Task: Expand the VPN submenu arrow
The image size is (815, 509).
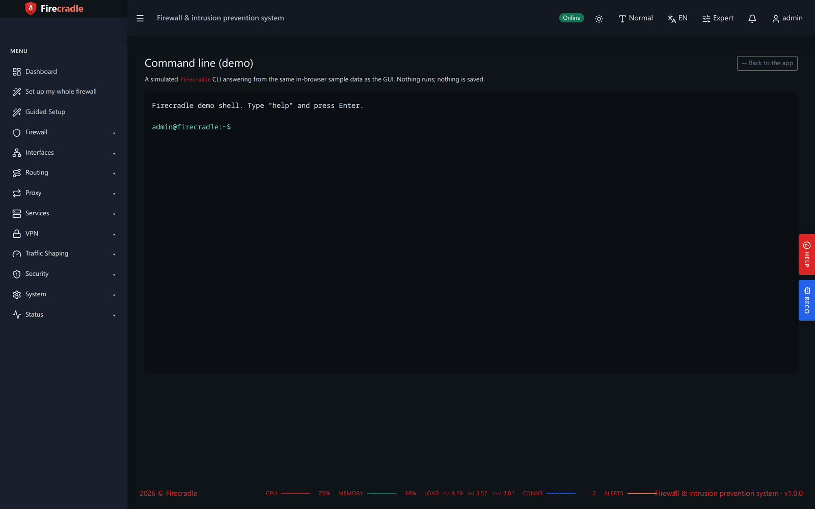Action: [114, 234]
